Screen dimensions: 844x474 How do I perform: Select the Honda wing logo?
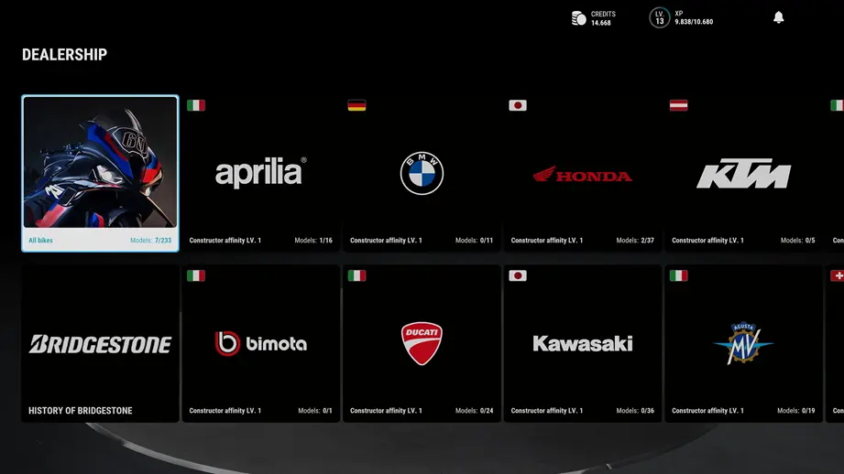583,174
